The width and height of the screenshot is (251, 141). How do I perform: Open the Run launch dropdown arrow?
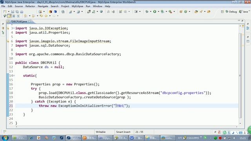pos(158,12)
